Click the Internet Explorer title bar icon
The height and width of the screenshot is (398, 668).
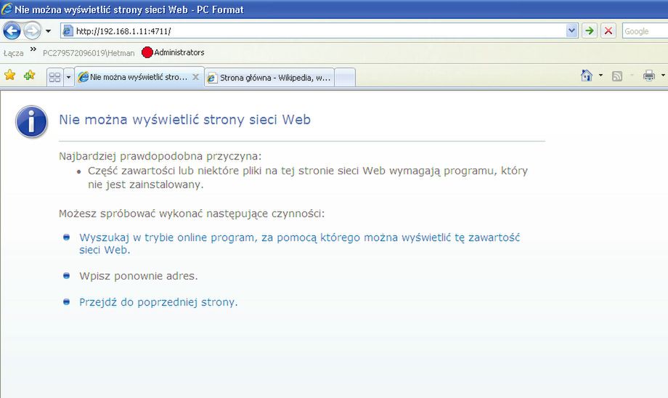[x=7, y=9]
